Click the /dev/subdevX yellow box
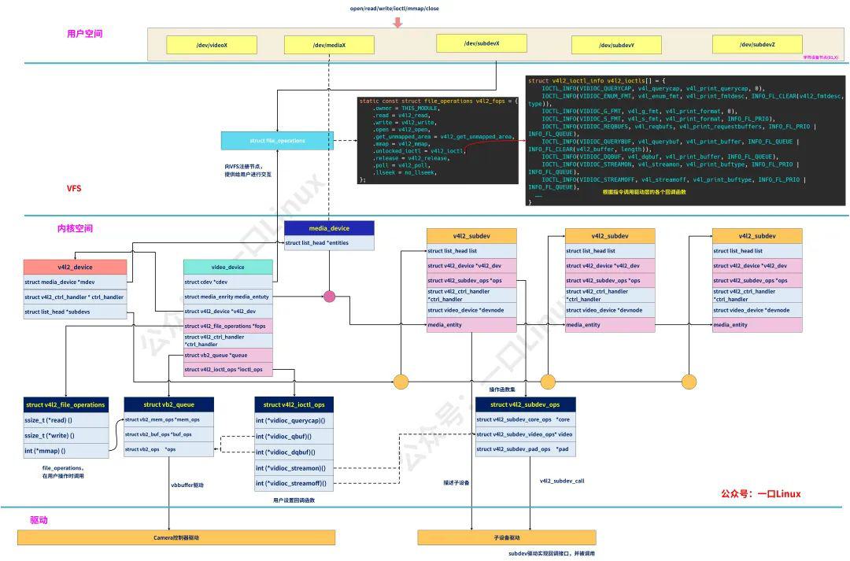This screenshot has width=850, height=561. [x=482, y=43]
